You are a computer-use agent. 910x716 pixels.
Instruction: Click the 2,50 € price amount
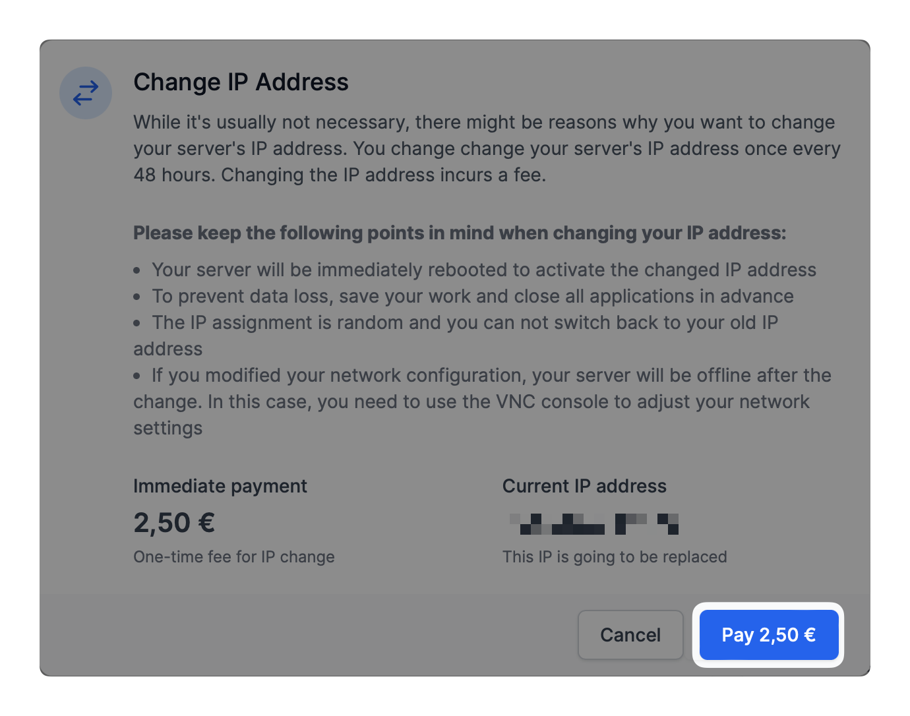point(174,522)
